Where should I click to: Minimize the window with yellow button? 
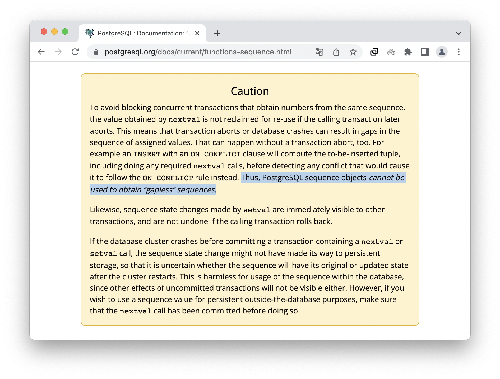tap(54, 32)
